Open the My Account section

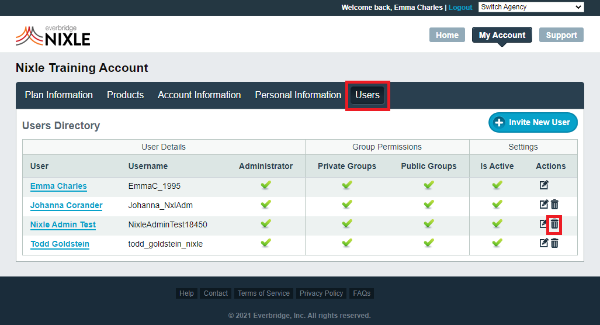pos(502,35)
